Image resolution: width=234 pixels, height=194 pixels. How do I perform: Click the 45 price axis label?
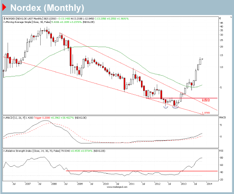[221, 23]
